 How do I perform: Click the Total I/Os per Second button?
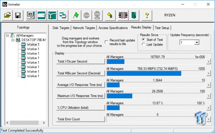(x=80, y=61)
